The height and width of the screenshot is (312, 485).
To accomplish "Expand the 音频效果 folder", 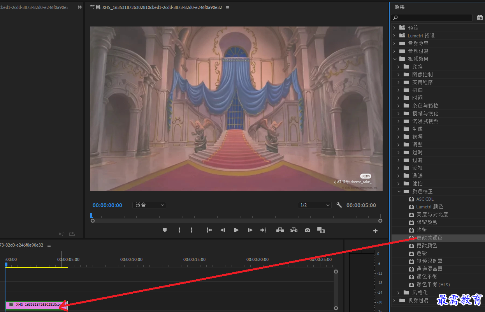I will pyautogui.click(x=394, y=43).
